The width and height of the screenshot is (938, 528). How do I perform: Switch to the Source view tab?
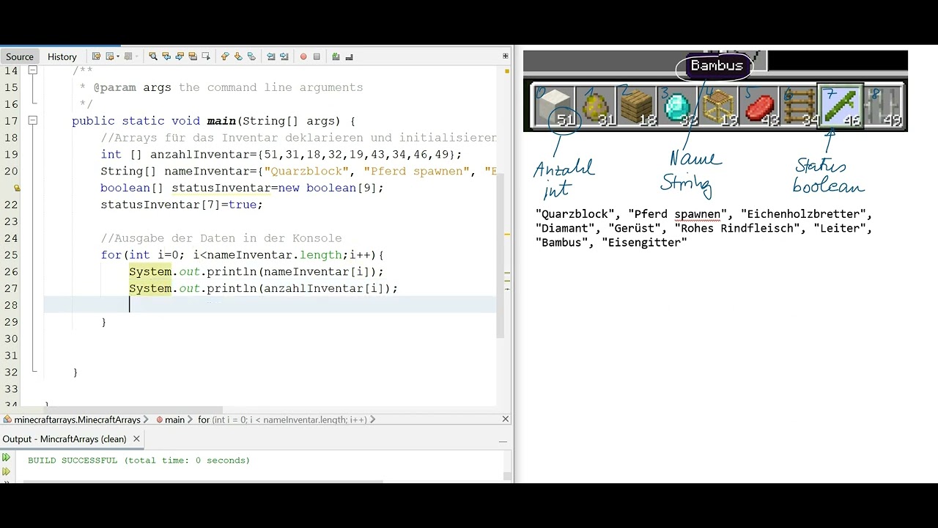click(x=20, y=56)
